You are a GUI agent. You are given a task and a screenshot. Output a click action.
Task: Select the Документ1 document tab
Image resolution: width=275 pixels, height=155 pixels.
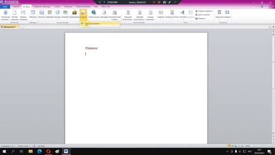click(9, 27)
